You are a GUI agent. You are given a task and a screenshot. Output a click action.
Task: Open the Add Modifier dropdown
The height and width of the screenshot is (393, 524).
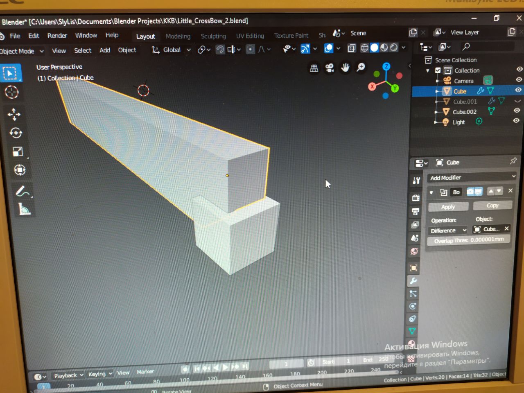[x=472, y=177]
